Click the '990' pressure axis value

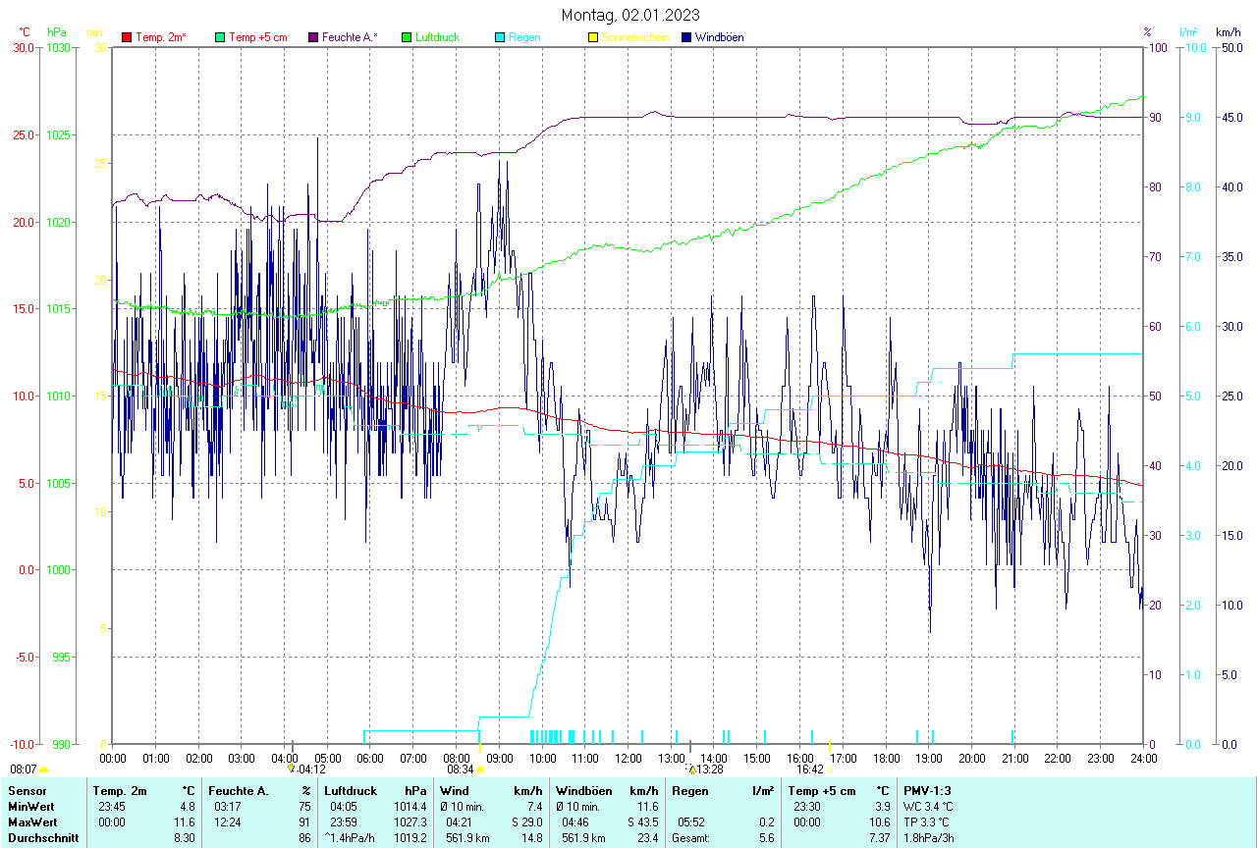tap(62, 744)
